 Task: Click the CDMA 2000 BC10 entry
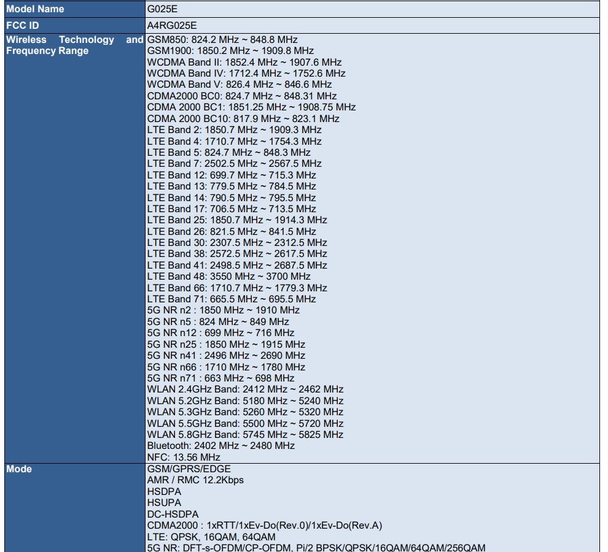(x=243, y=118)
